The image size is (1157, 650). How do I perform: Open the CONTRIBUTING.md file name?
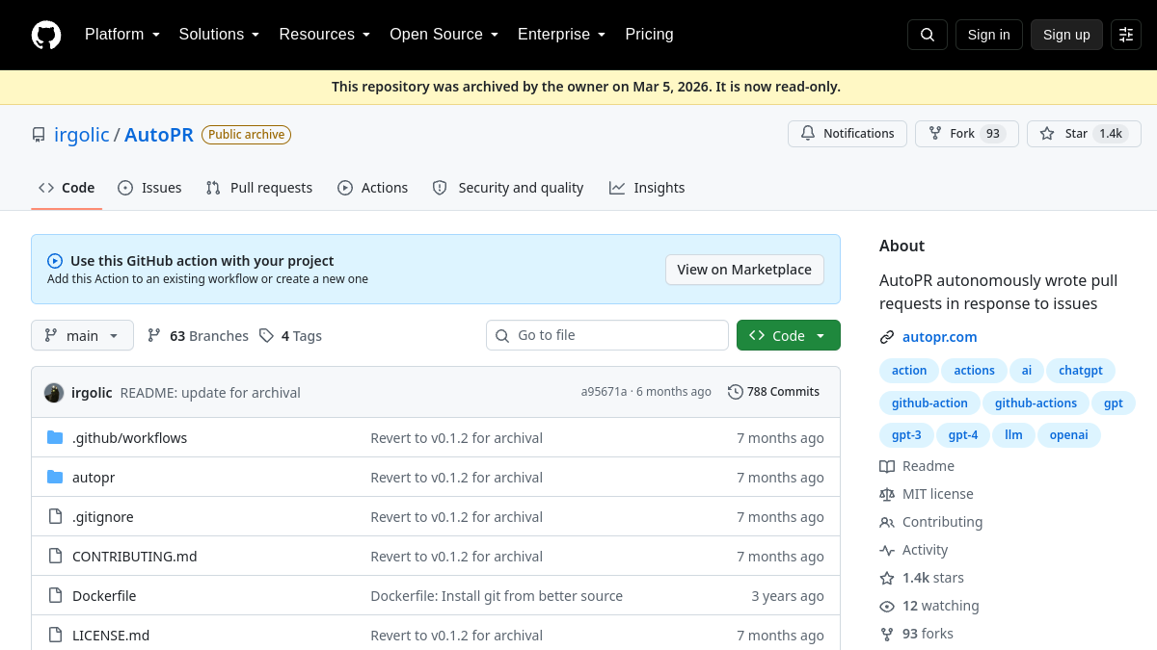coord(135,557)
